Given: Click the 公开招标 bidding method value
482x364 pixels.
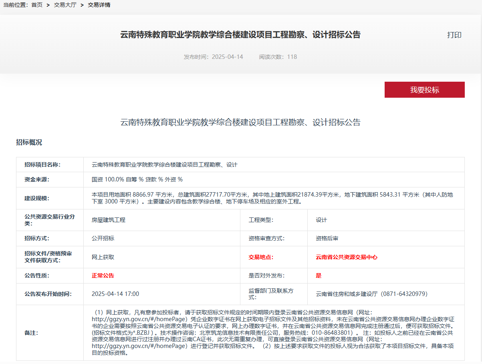Looking at the screenshot, I should click(103, 238).
